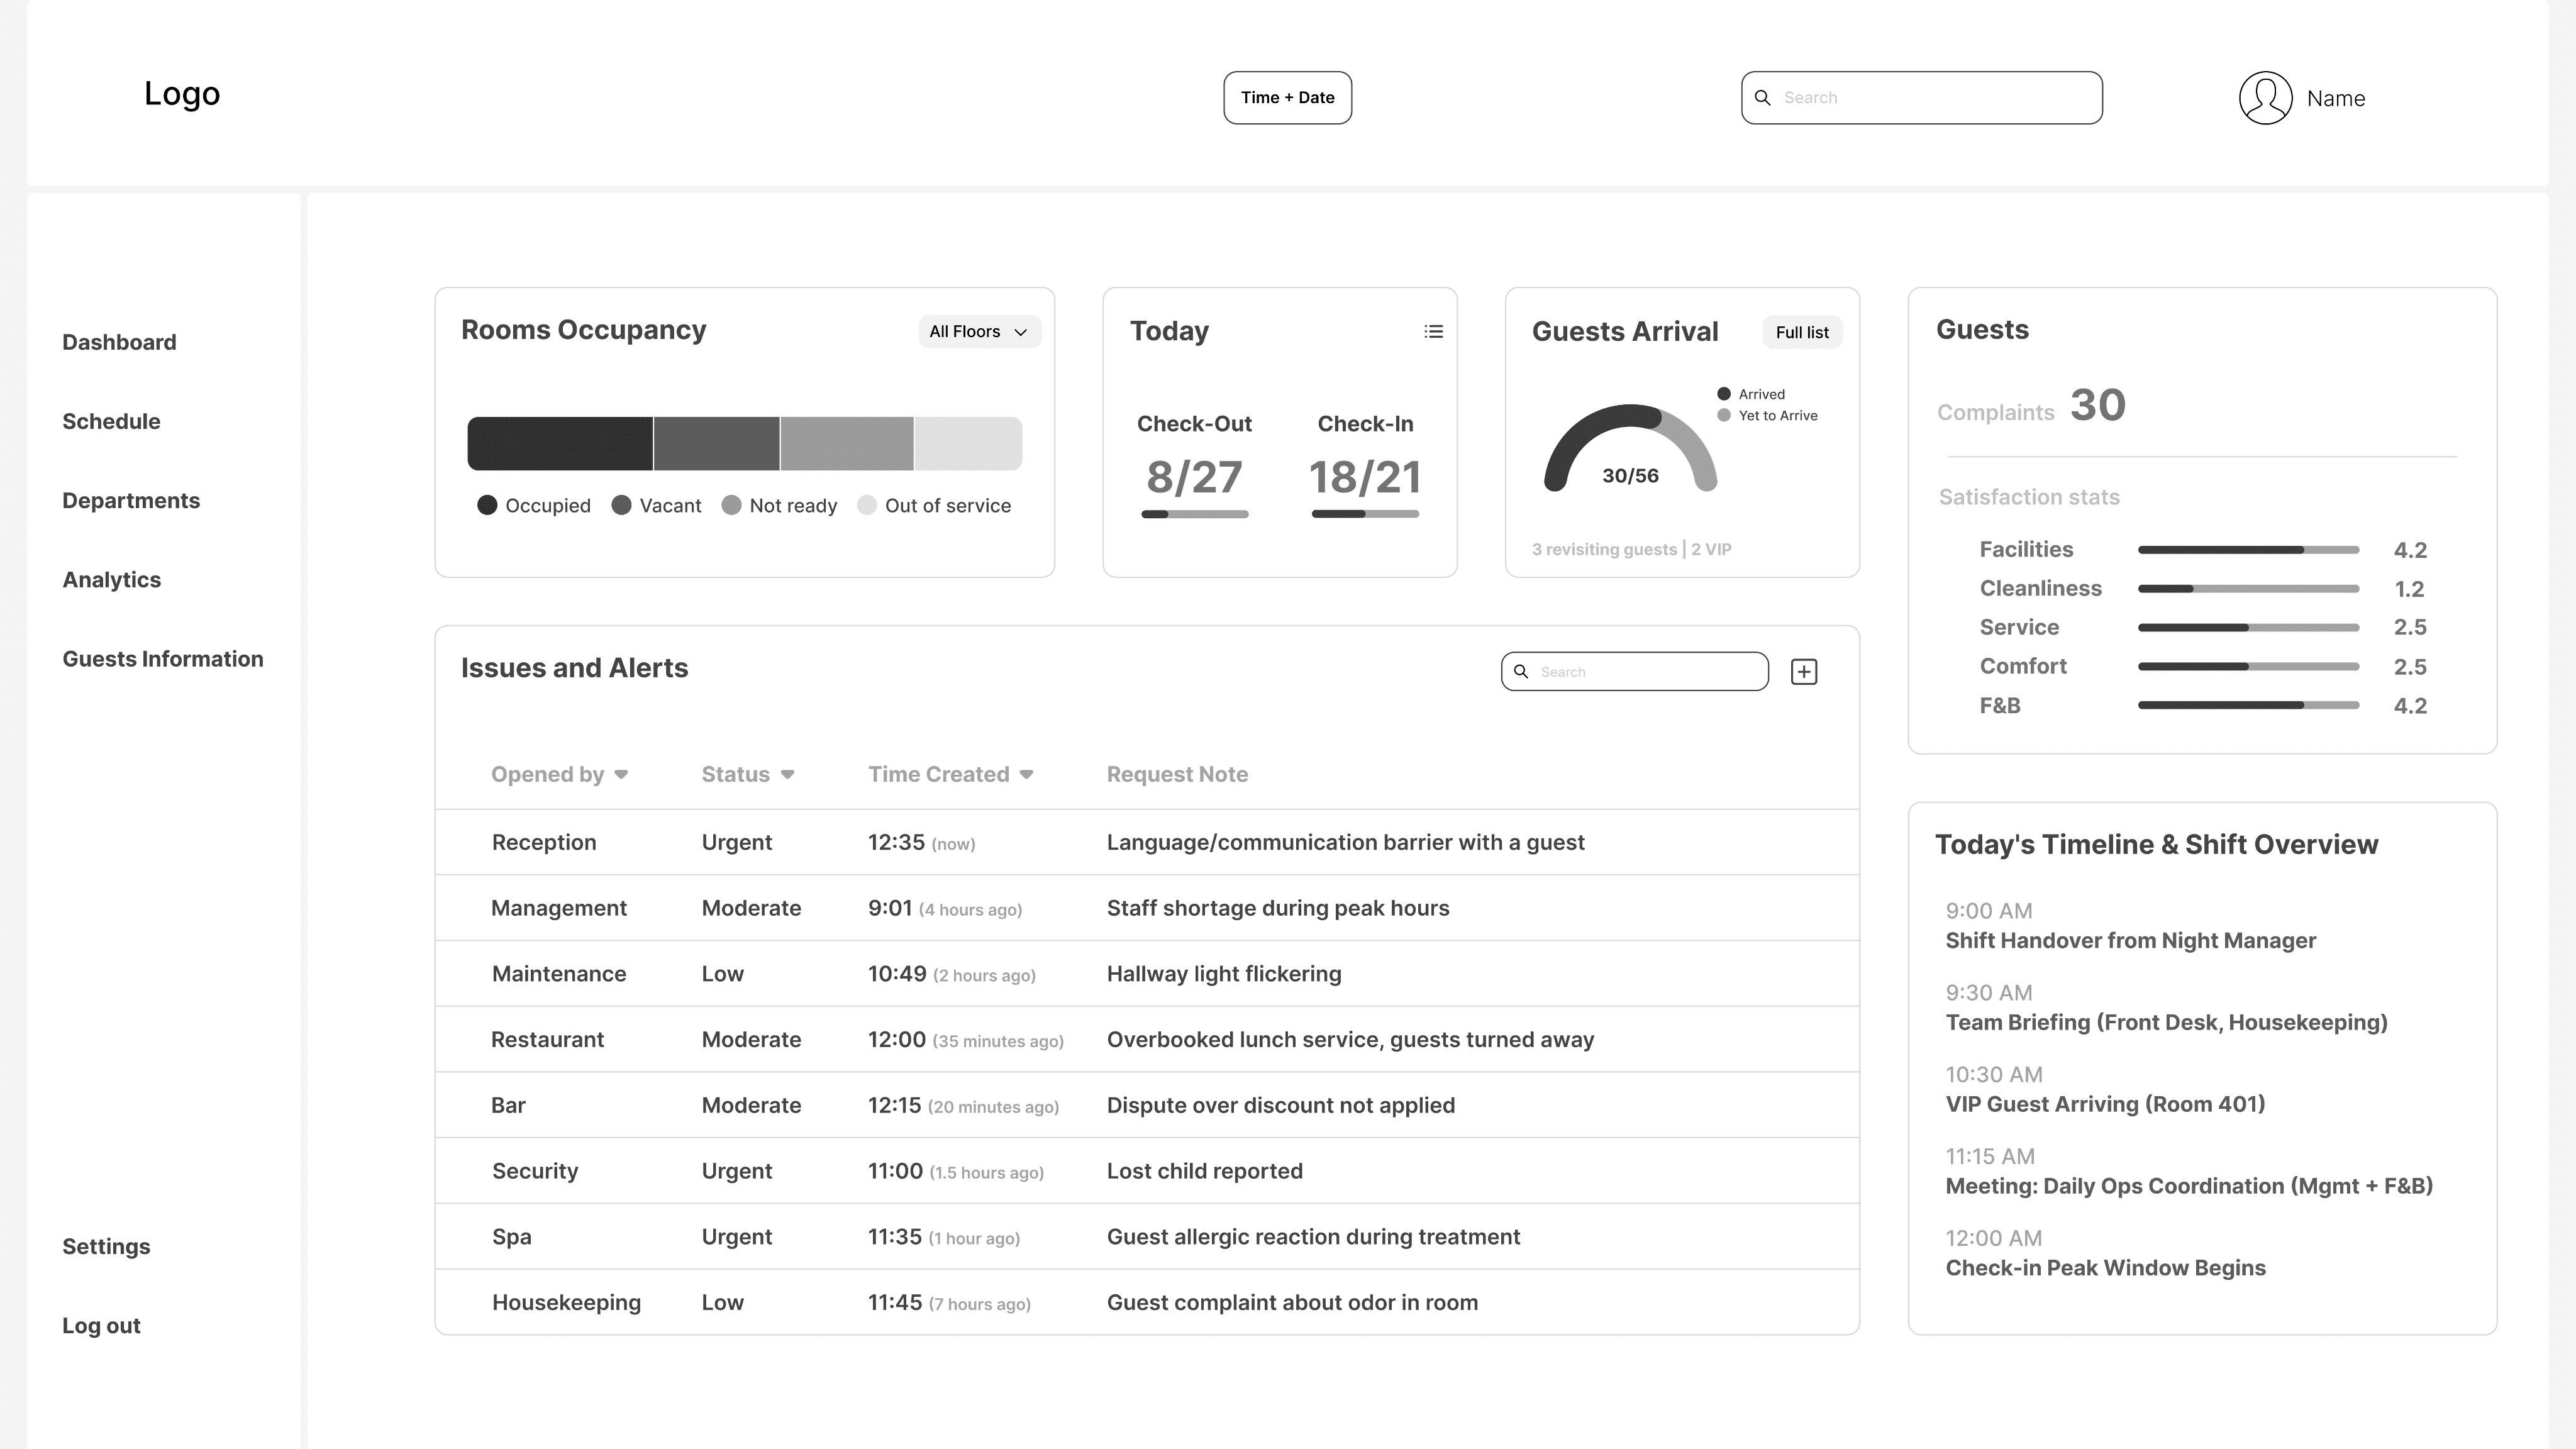
Task: Click the add issue plus icon
Action: click(x=1803, y=672)
